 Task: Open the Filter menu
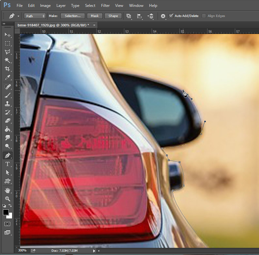(105, 6)
